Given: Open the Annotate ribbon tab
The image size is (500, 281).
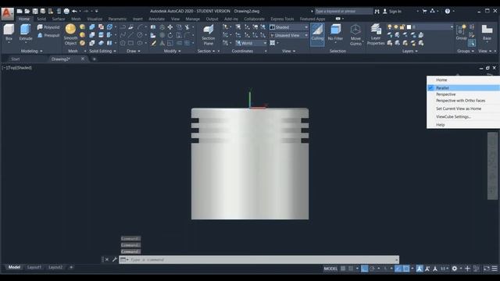Looking at the screenshot, I should click(156, 19).
